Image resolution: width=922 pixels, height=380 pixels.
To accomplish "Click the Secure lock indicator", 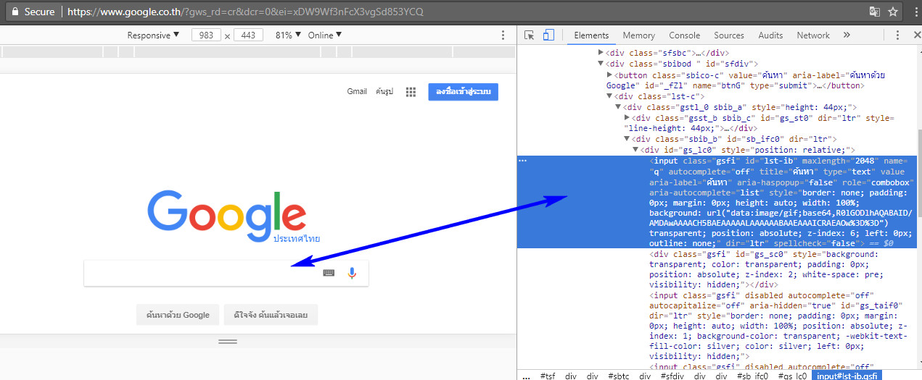I will [34, 12].
